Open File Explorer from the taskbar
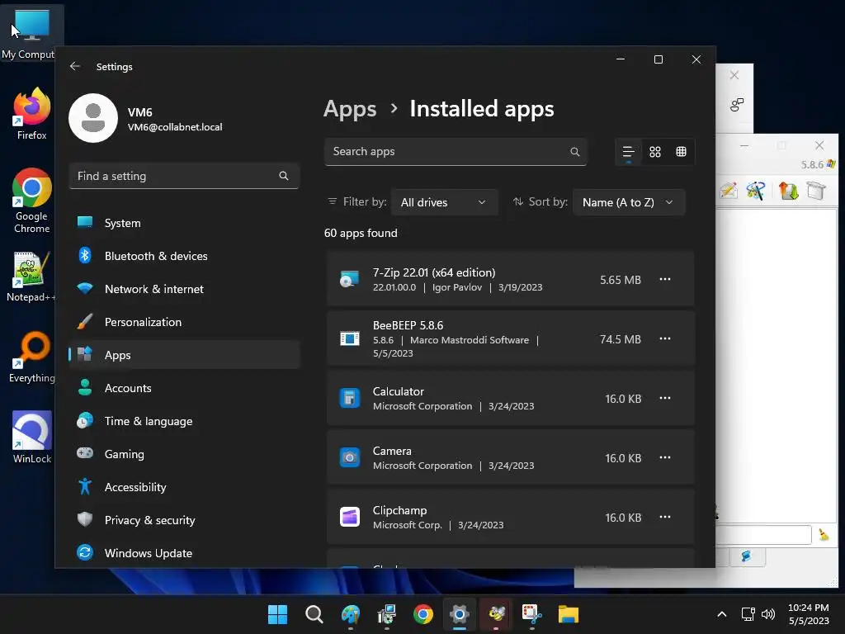 coord(568,614)
